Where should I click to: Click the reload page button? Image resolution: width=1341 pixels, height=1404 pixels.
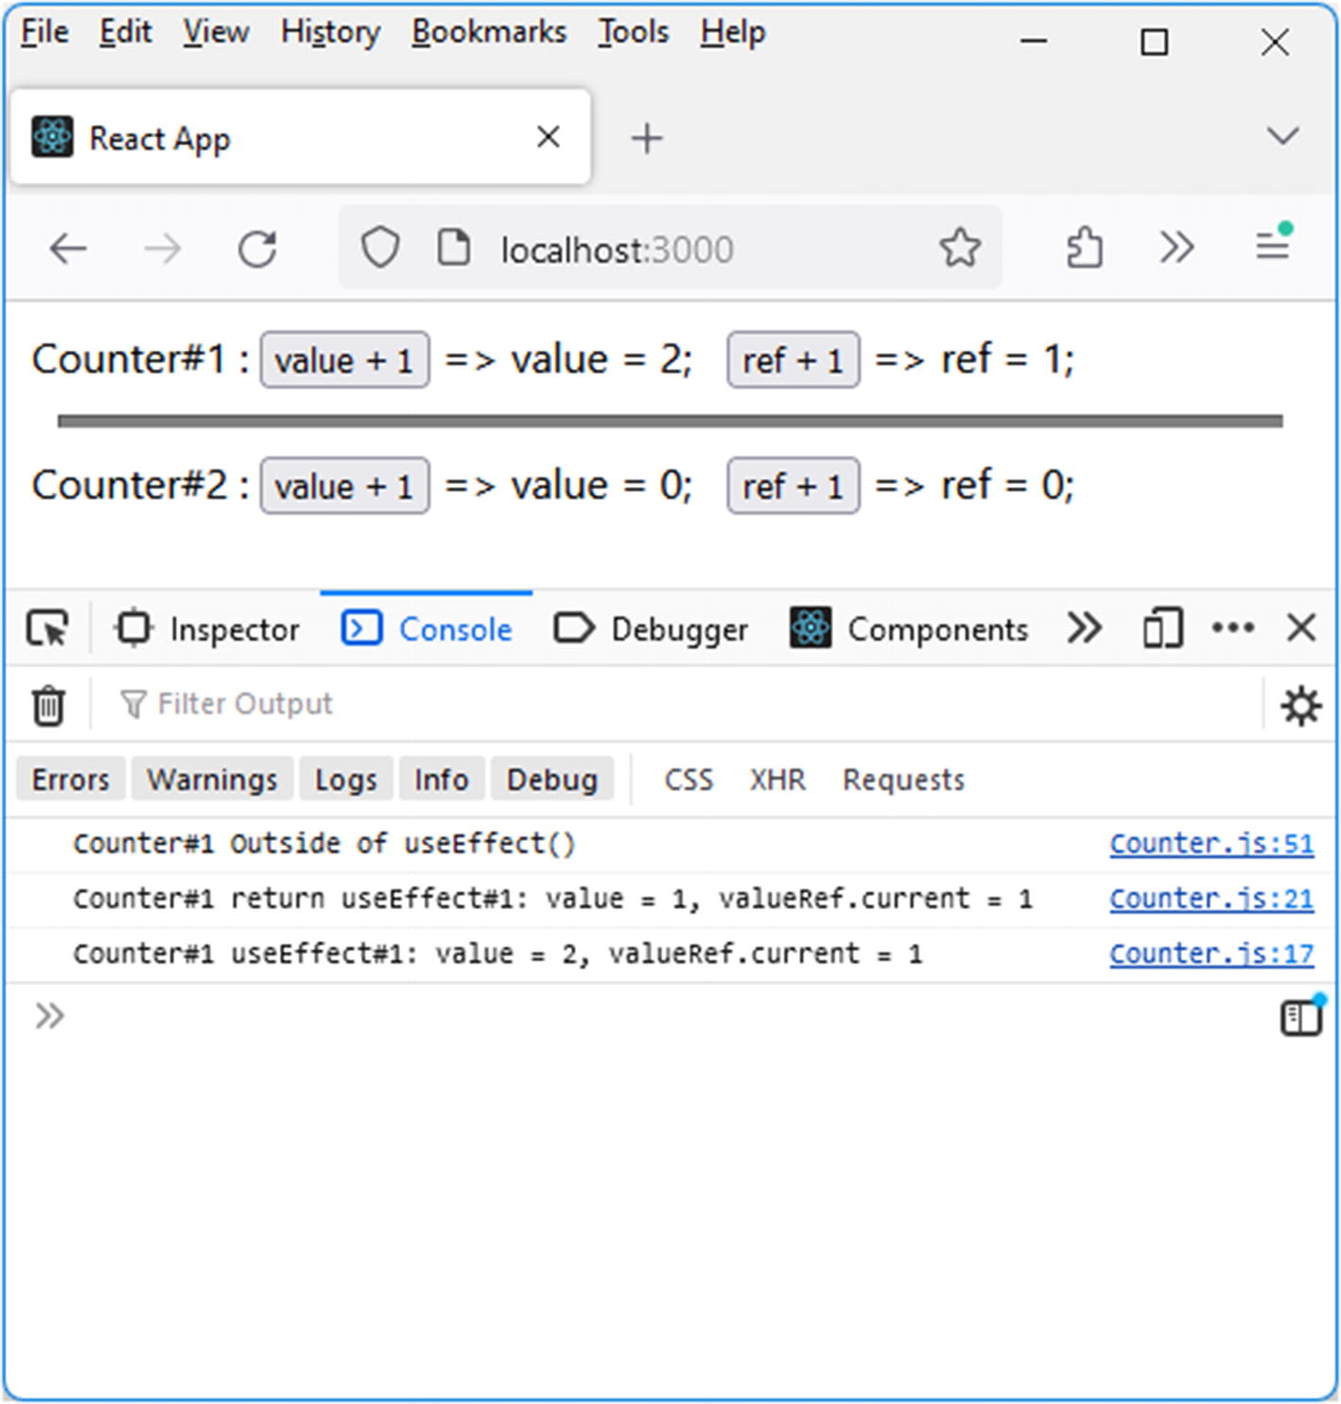257,250
